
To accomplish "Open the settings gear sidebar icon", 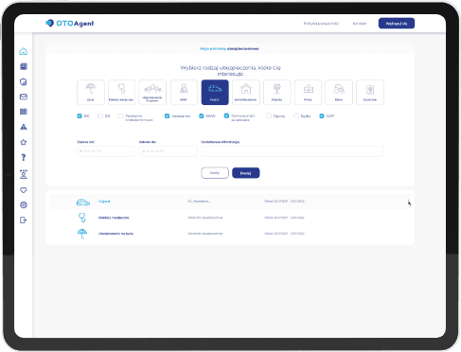I will [24, 205].
